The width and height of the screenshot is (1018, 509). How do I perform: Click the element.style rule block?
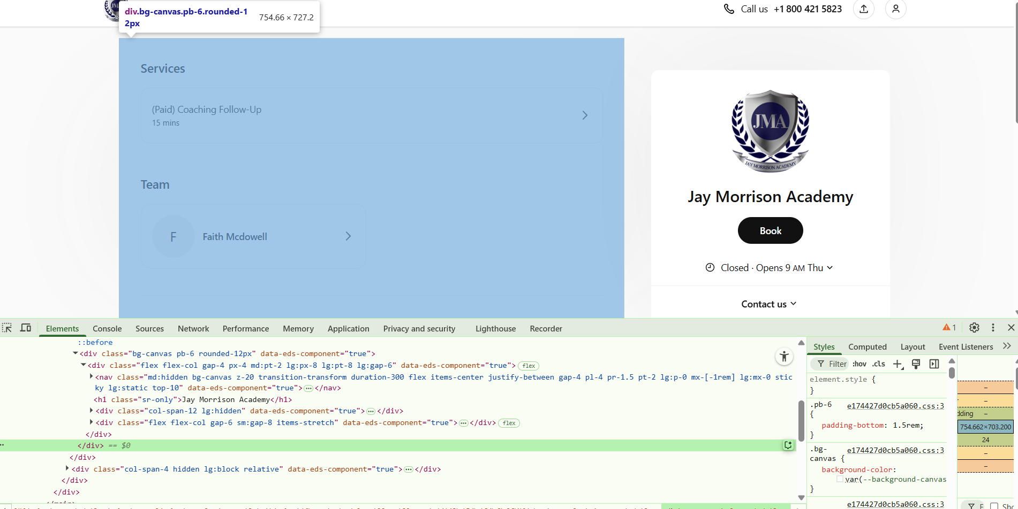click(878, 384)
